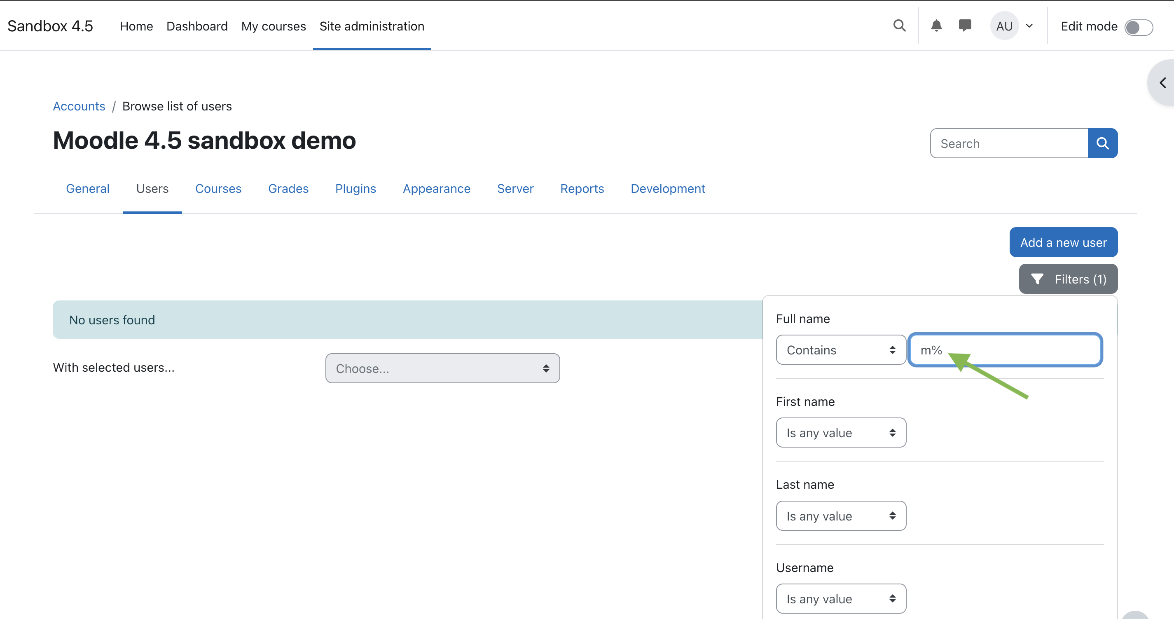Screen dimensions: 1174x619
Task: Open With selected users Choose dropdown
Action: coord(442,368)
